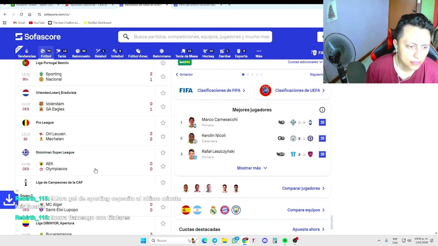Favorite the Liga DIMAYOR, Apertura league
Screen dimensions: 438x246
pos(163,223)
